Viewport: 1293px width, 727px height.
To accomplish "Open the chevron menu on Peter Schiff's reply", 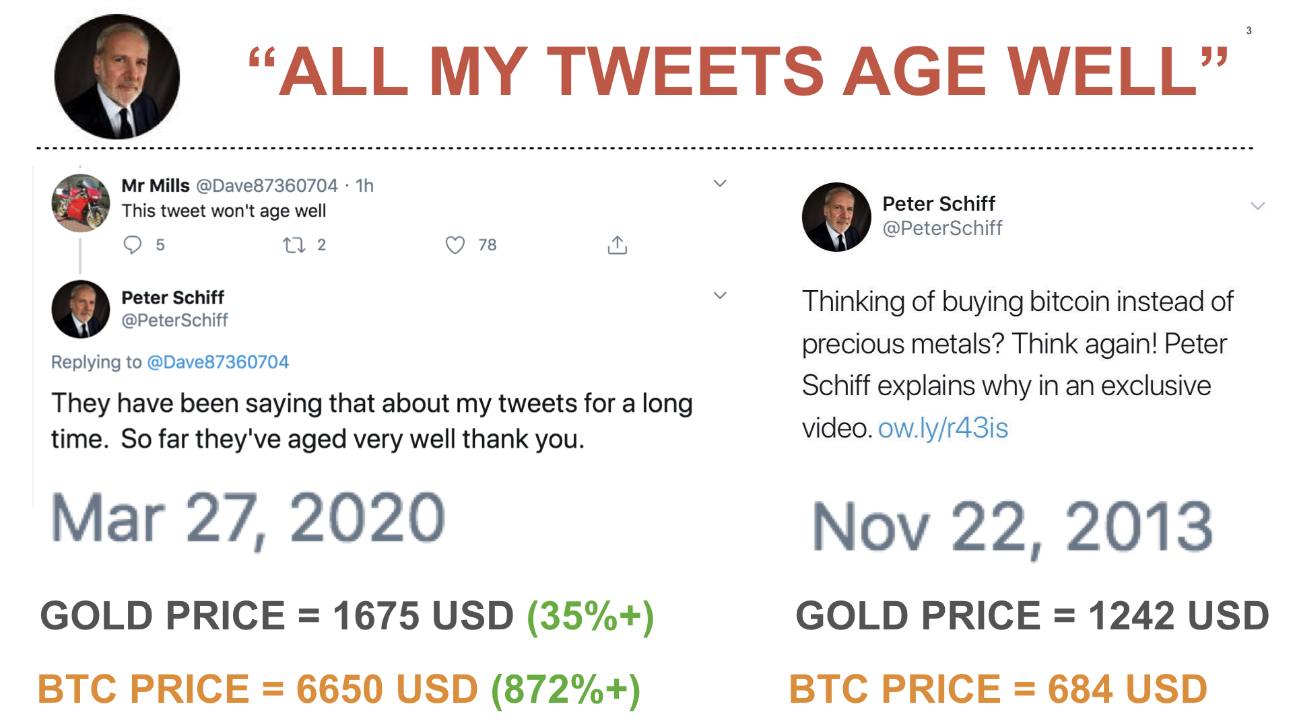I will click(720, 296).
